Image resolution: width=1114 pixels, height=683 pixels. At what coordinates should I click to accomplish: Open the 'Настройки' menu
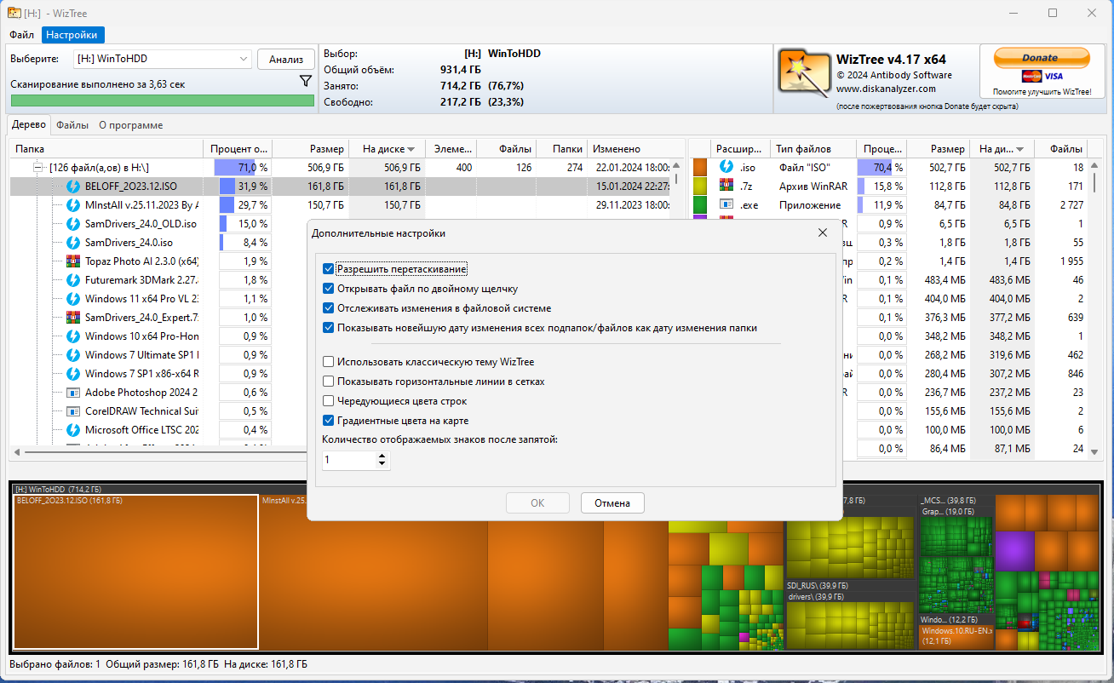click(72, 35)
